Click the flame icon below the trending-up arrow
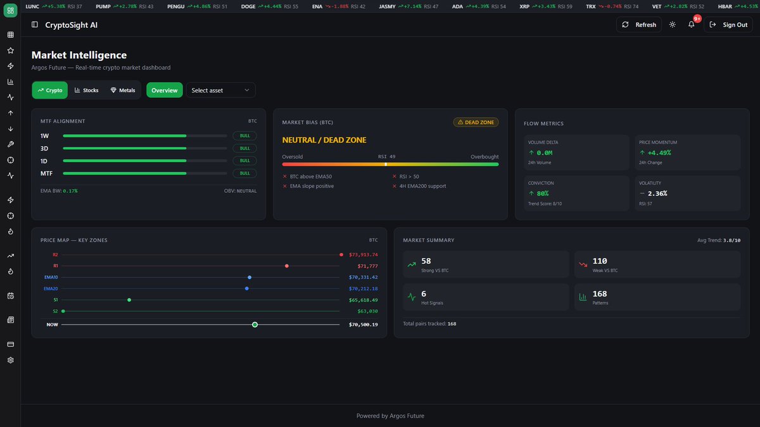Screen dimensions: 760x427 10,271
